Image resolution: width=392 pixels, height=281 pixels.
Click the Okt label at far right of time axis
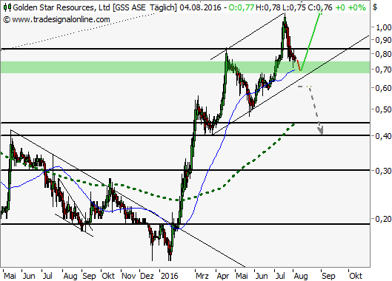point(356,276)
